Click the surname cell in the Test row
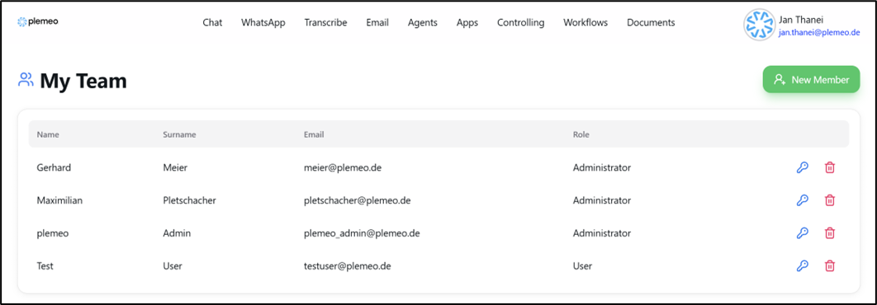Screen dimensions: 877x305 tap(173, 266)
